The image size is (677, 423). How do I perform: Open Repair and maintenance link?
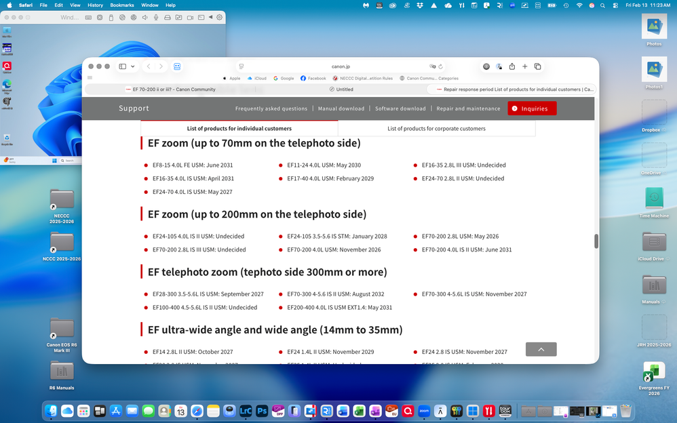(x=468, y=108)
